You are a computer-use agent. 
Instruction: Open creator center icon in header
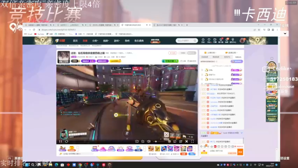coord(233,40)
